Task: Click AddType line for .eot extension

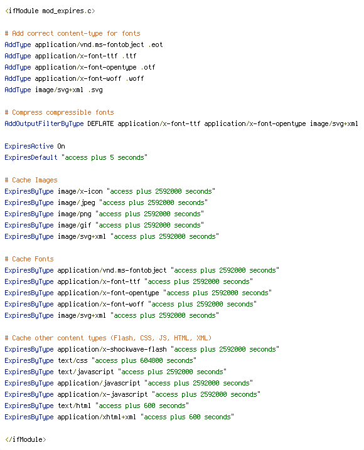Action: 83,44
